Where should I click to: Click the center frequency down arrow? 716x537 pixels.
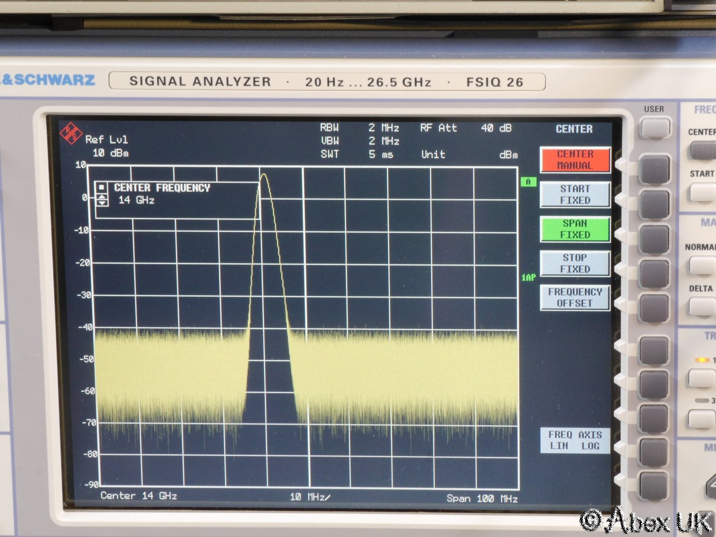click(x=102, y=204)
